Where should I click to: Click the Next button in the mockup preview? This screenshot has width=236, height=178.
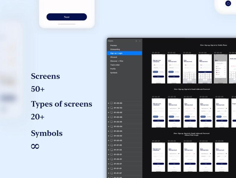66,17
